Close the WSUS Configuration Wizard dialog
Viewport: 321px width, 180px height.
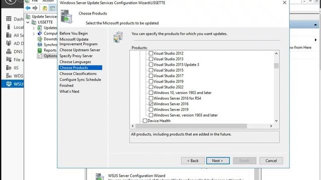pos(284,2)
